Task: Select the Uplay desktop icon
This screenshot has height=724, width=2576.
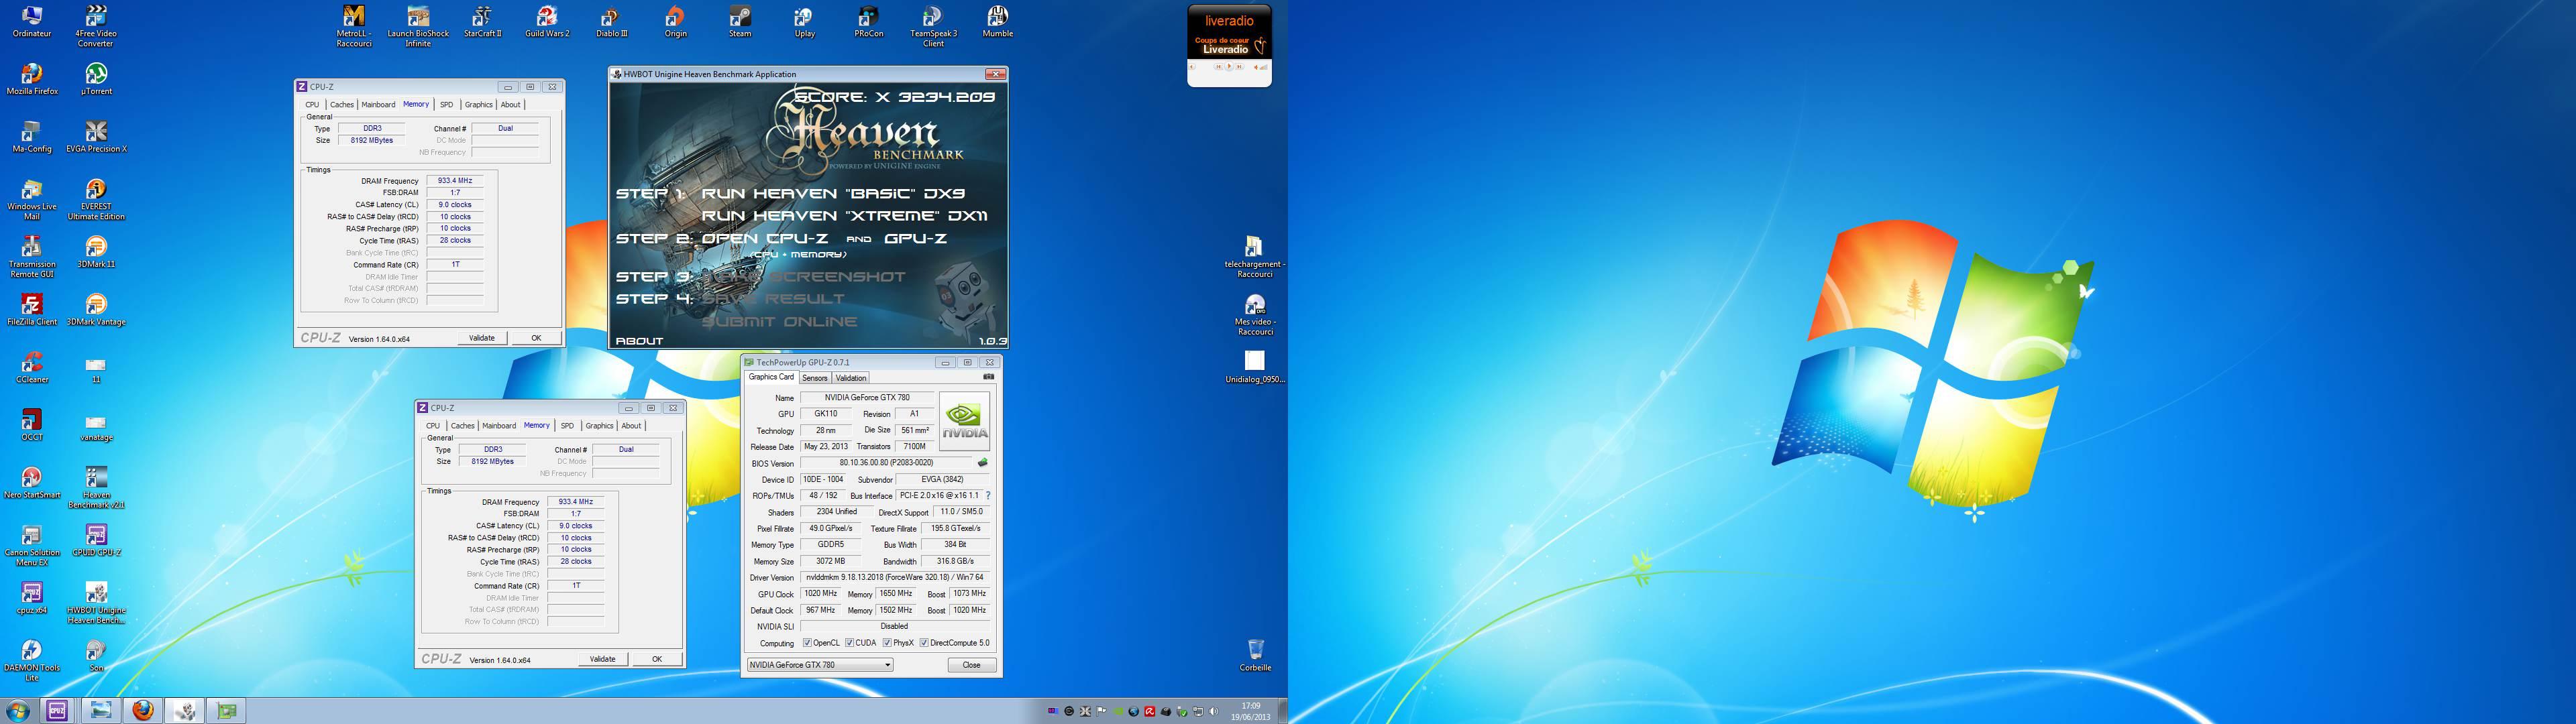Action: tap(804, 22)
